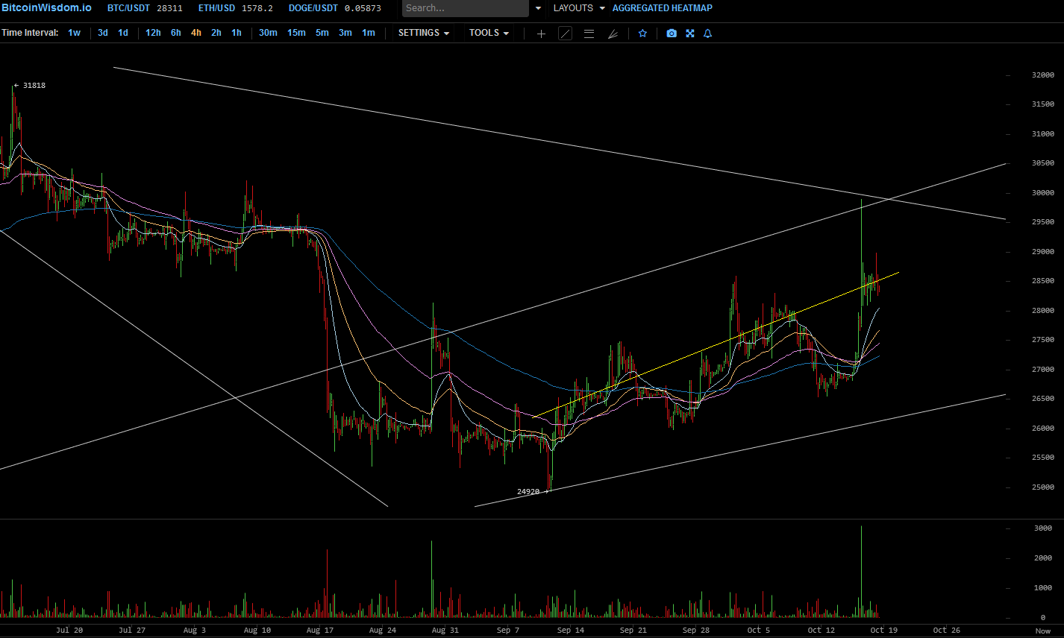Switch time interval to 12h

(153, 33)
